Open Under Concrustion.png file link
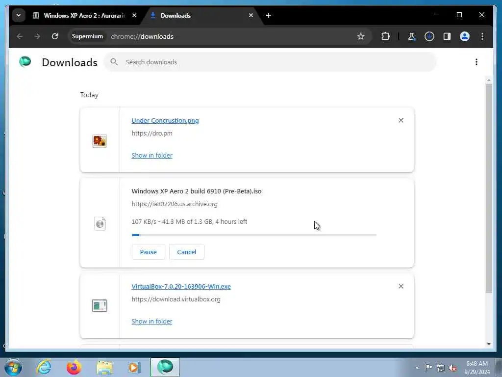502x377 pixels. pyautogui.click(x=165, y=121)
